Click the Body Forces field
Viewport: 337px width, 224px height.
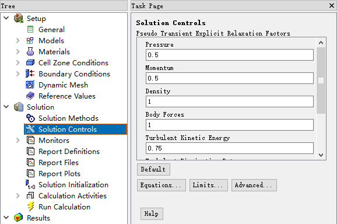230,125
